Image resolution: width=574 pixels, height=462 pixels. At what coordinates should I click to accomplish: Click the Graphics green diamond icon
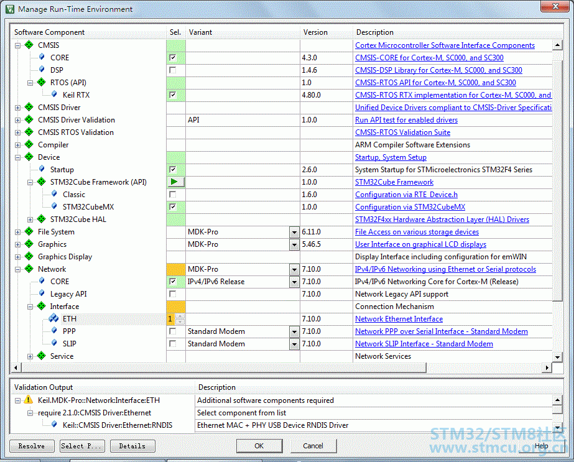click(29, 244)
